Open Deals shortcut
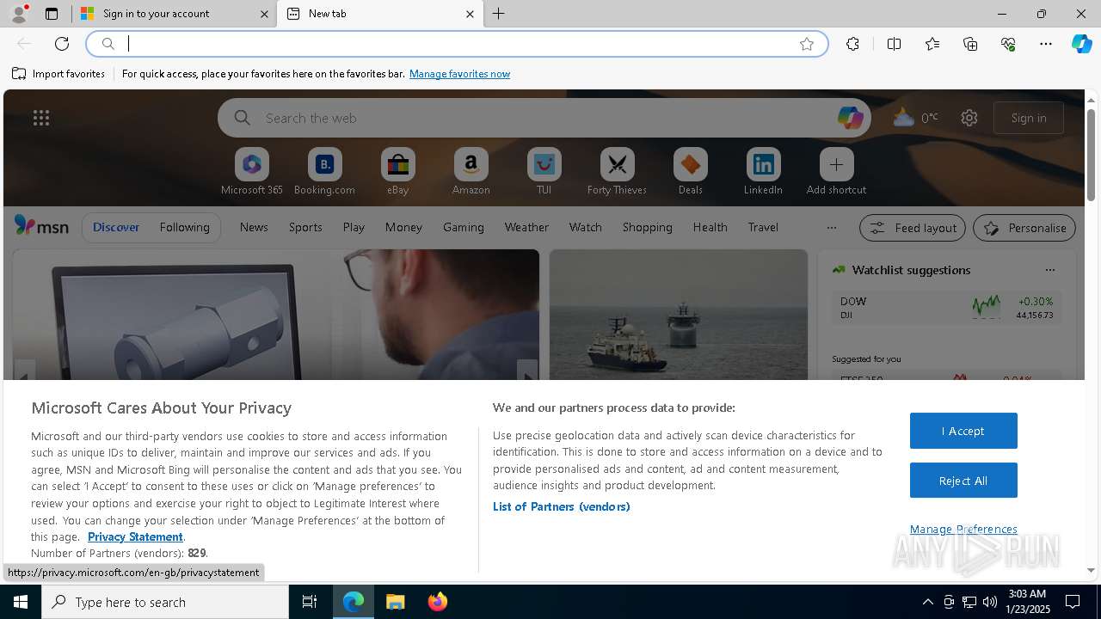This screenshot has width=1101, height=619. coord(690,171)
